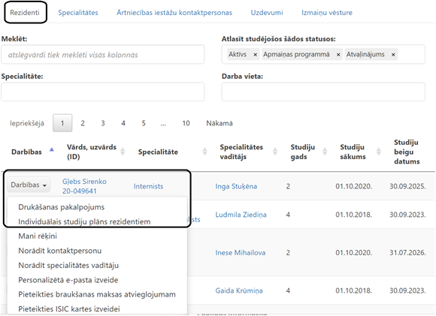Open the Izmaiņu vēsture tab
436x316 pixels.
327,13
